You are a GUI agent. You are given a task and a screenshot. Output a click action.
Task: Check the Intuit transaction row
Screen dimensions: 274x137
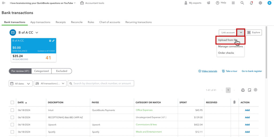12,110
